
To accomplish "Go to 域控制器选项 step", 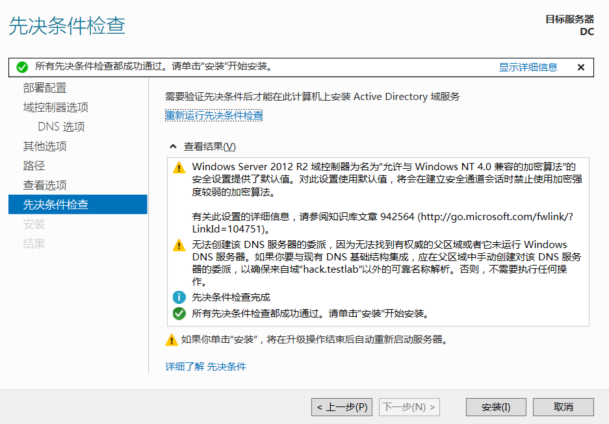I will point(56,108).
